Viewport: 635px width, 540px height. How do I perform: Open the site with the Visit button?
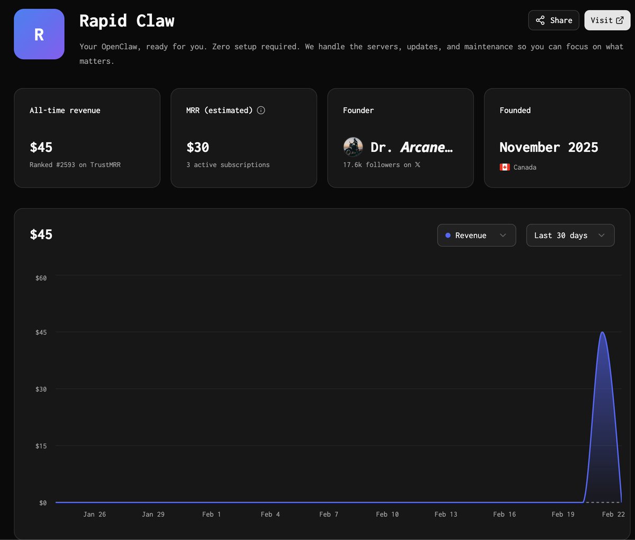[x=607, y=20]
